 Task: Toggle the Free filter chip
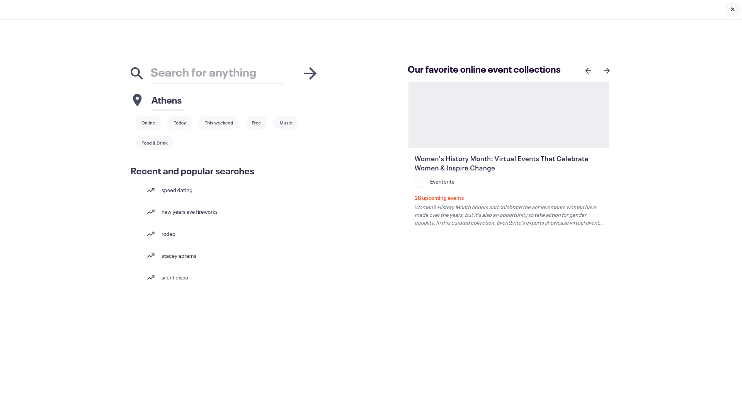click(256, 123)
